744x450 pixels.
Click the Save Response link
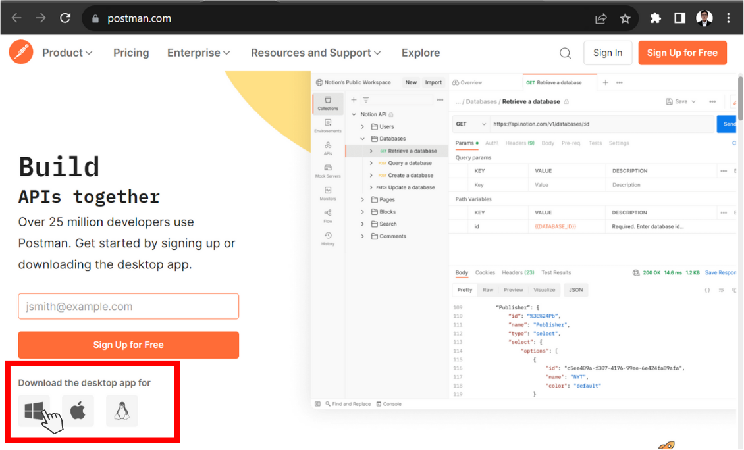pos(720,272)
